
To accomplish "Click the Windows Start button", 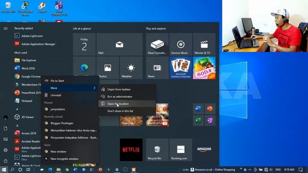I will coord(4,170).
